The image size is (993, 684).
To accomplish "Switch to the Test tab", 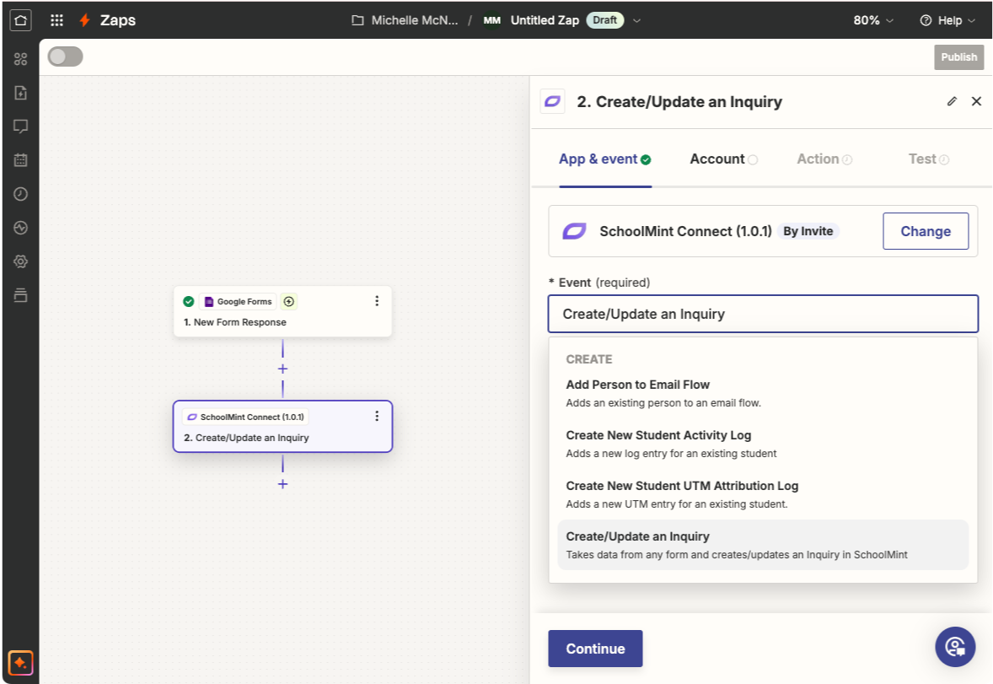I will 929,159.
